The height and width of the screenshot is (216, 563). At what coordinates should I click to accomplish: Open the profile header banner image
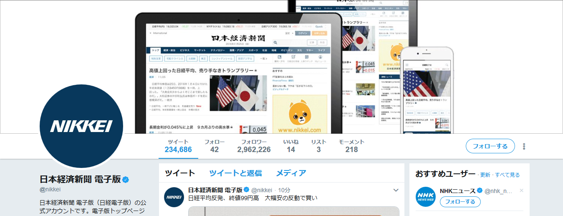pyautogui.click(x=281, y=67)
